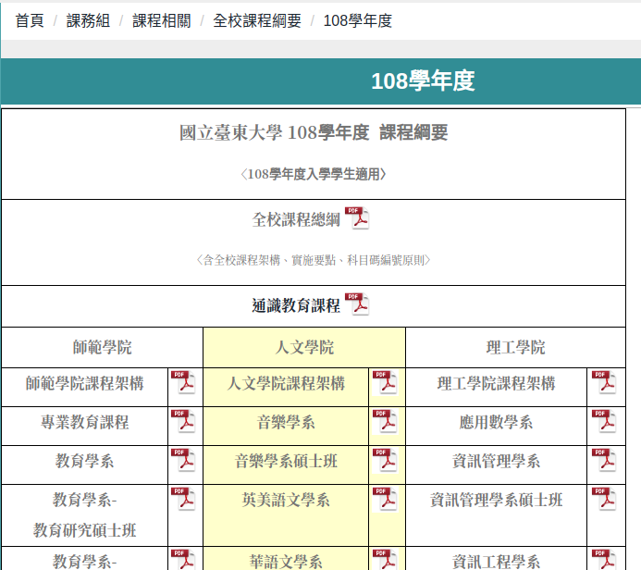The image size is (641, 570).
Task: Click 華語文學系 cell text
Action: coord(286,562)
